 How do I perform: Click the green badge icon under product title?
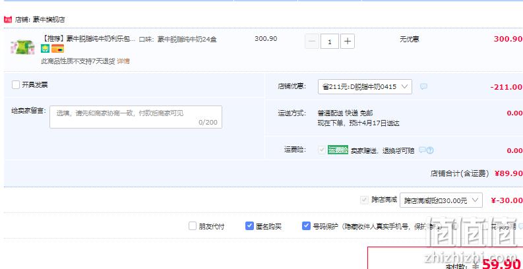coord(45,49)
